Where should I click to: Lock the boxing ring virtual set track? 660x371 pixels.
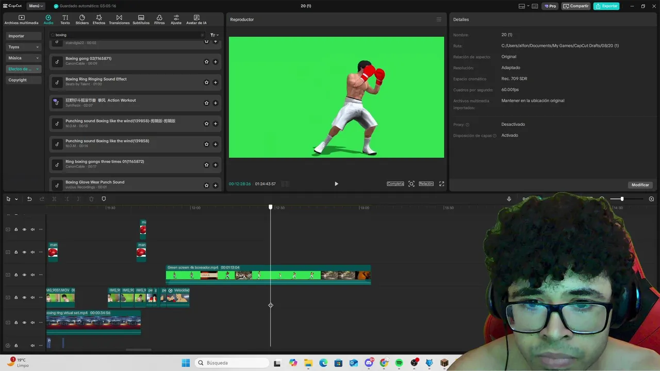tap(16, 323)
